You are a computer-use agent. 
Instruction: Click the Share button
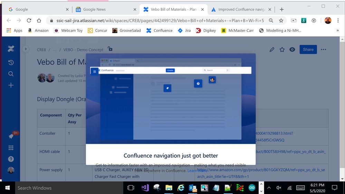[308, 49]
